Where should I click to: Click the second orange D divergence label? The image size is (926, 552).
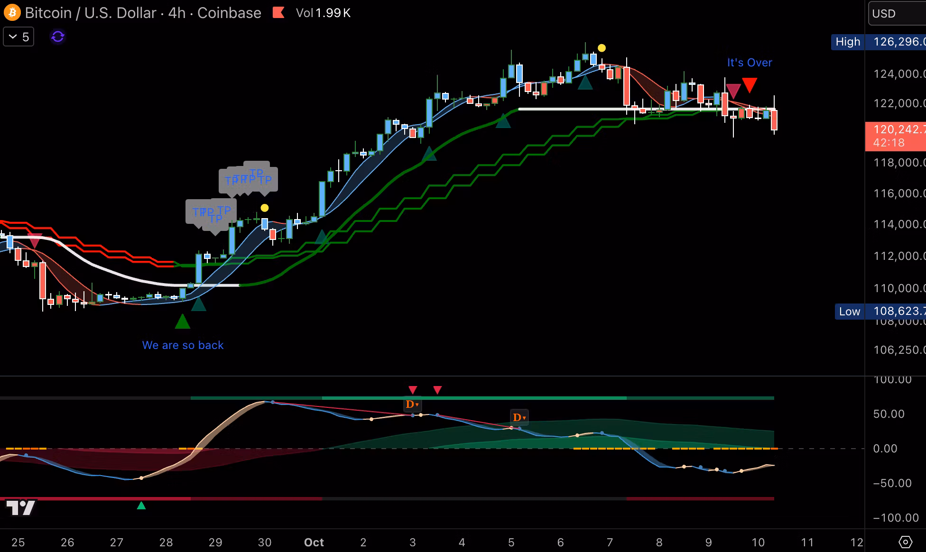point(519,417)
